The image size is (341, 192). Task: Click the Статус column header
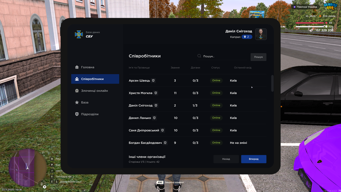(216, 68)
